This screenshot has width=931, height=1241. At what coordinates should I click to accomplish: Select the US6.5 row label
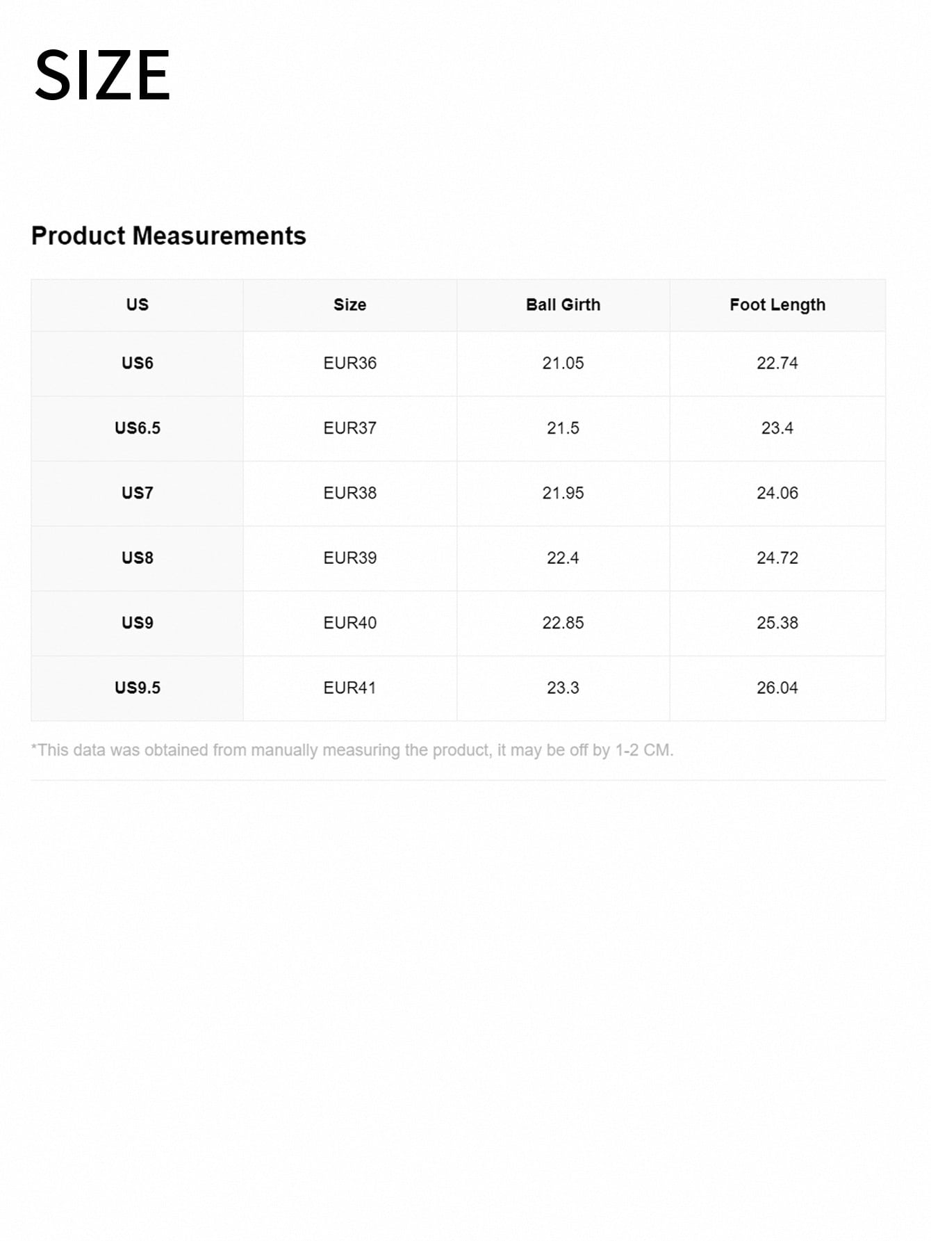138,428
